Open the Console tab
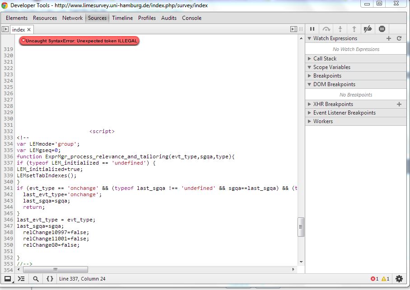 pyautogui.click(x=191, y=18)
